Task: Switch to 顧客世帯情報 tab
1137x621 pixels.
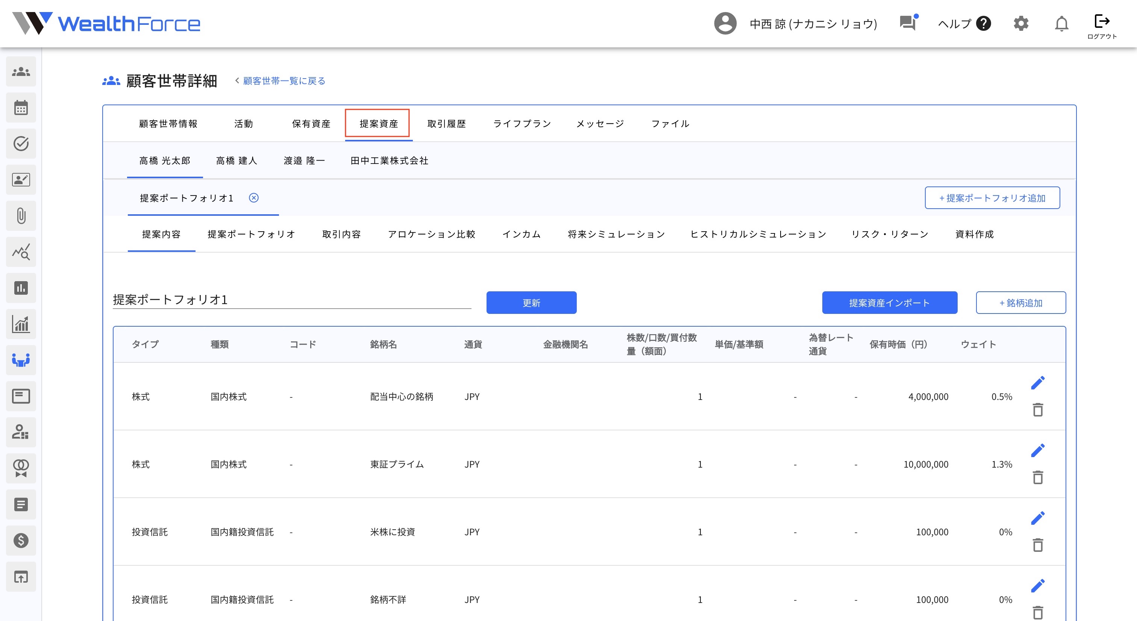Action: pyautogui.click(x=168, y=124)
